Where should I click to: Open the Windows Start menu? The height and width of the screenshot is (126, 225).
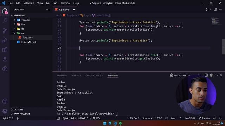pyautogui.click(x=105, y=123)
